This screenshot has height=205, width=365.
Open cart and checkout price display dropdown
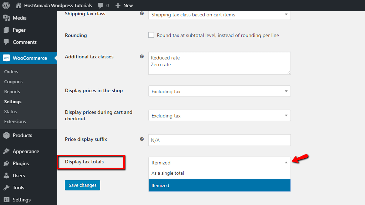coord(219,116)
